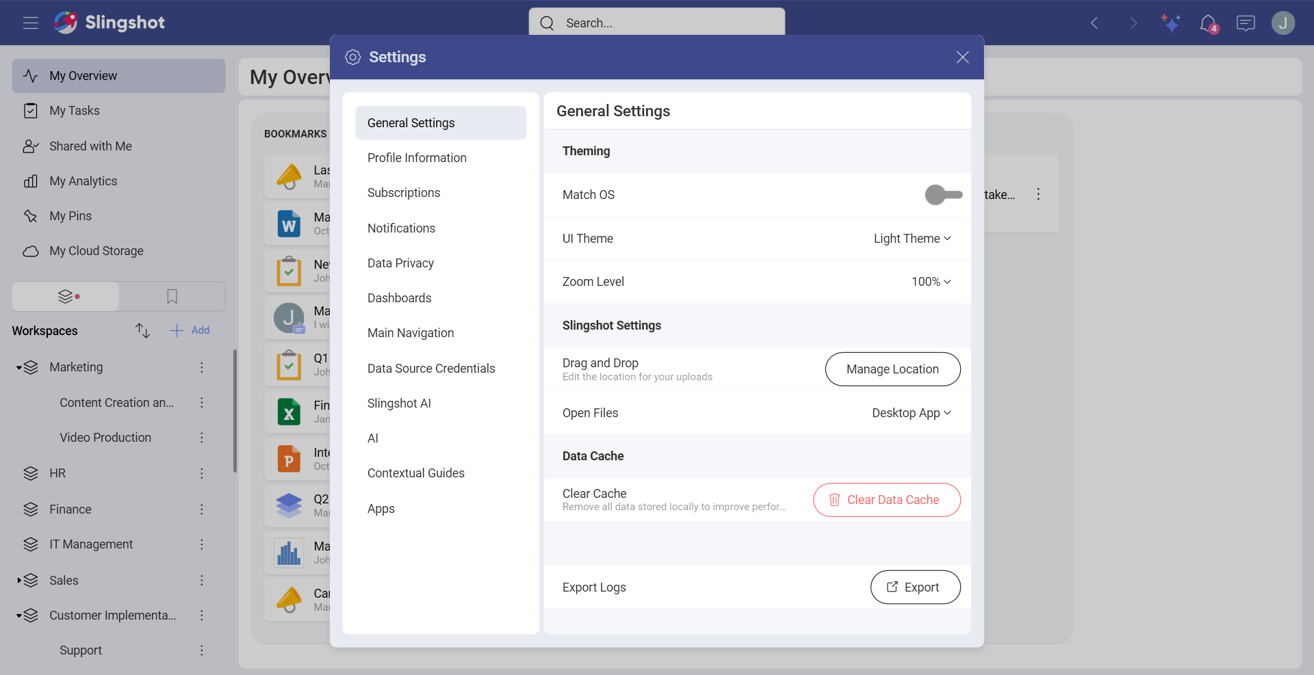
Task: Open AI settings section
Action: (x=441, y=438)
